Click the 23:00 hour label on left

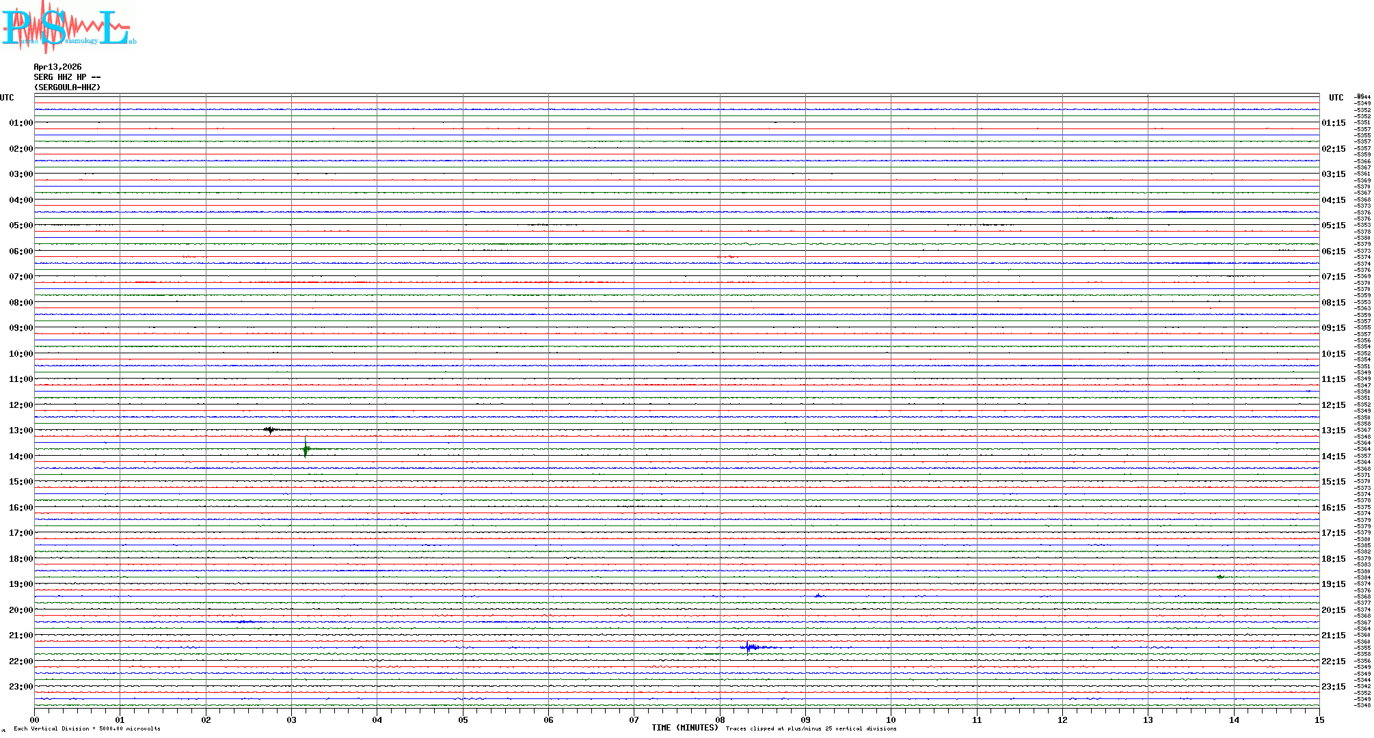pos(21,687)
